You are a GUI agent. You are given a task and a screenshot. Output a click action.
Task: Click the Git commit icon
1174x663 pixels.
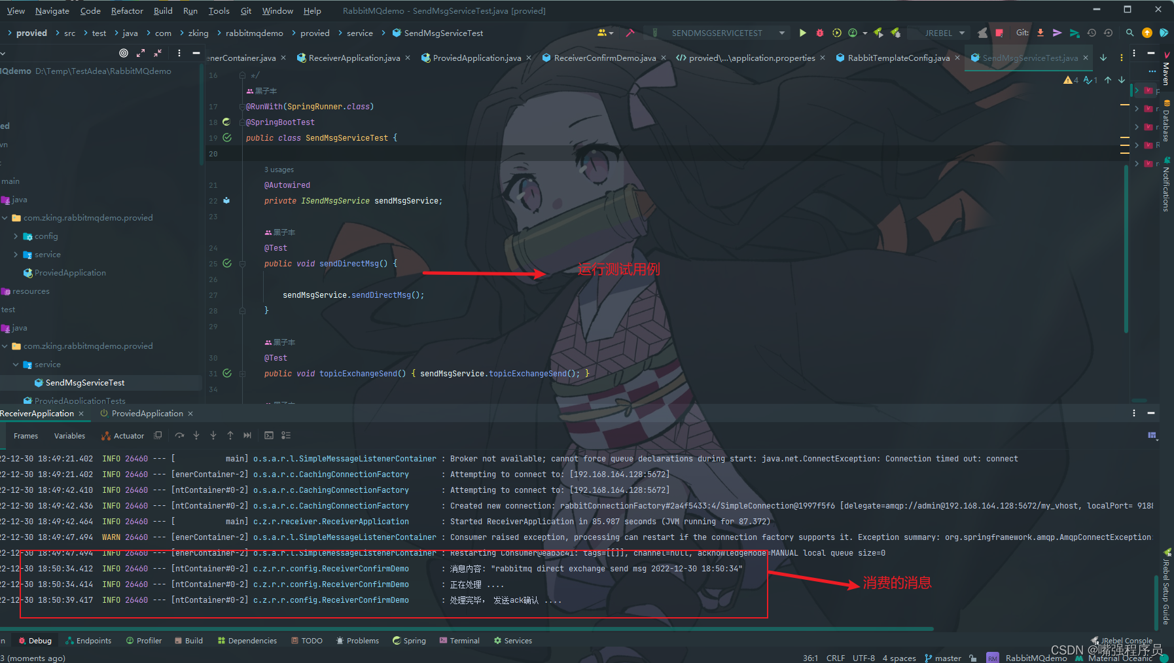click(x=1057, y=33)
